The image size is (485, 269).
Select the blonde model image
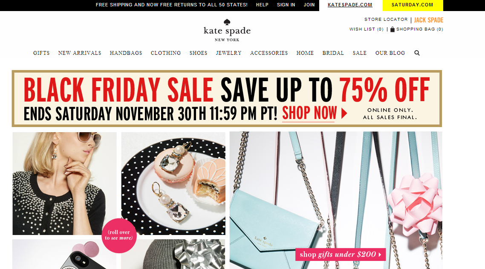[64, 184]
